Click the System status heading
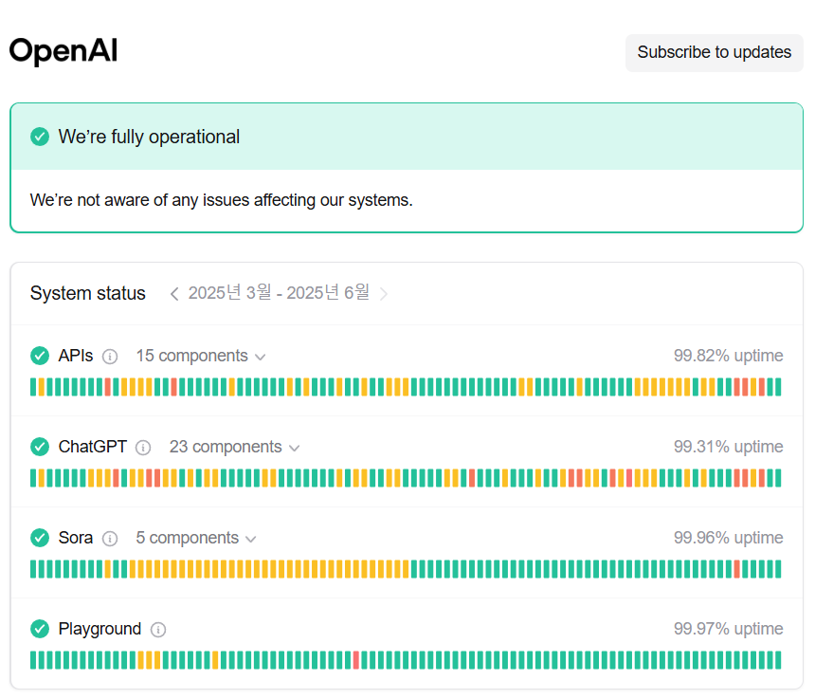Screen dimensions: 815x699 88,293
